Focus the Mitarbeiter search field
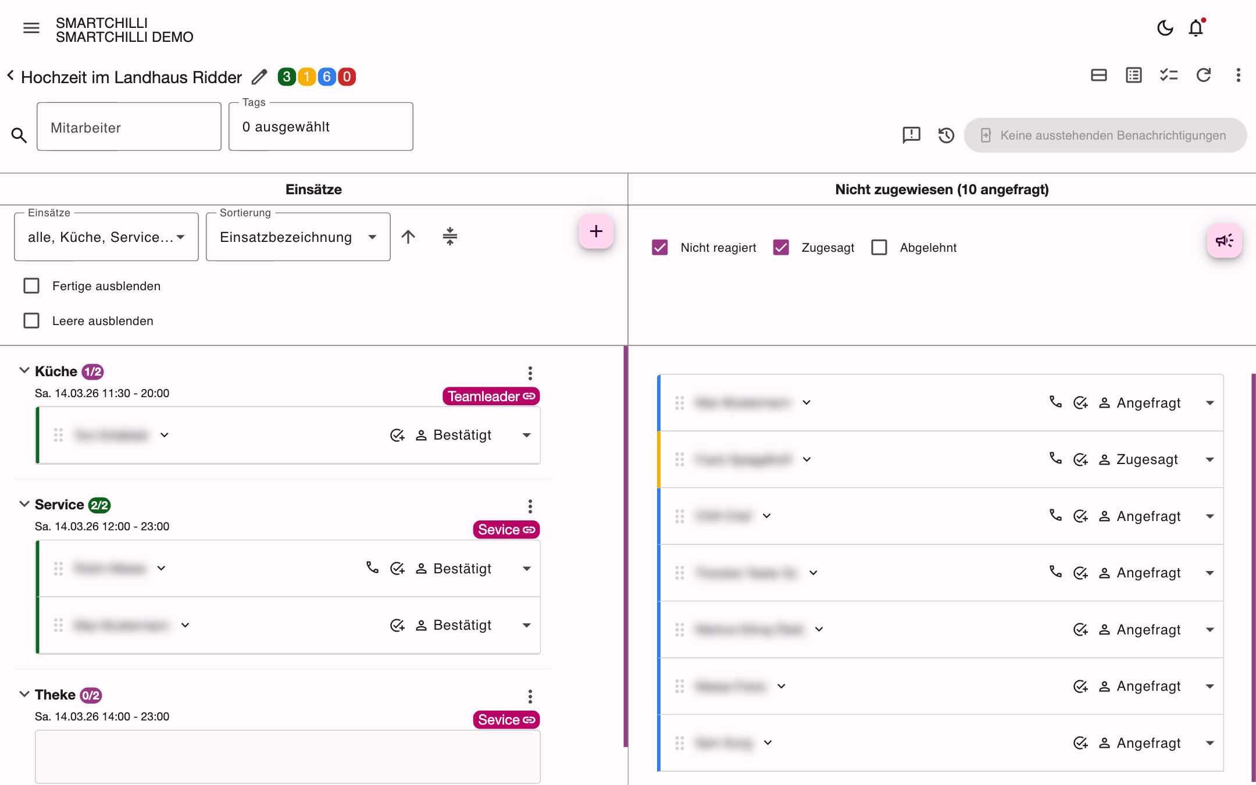 (x=129, y=127)
